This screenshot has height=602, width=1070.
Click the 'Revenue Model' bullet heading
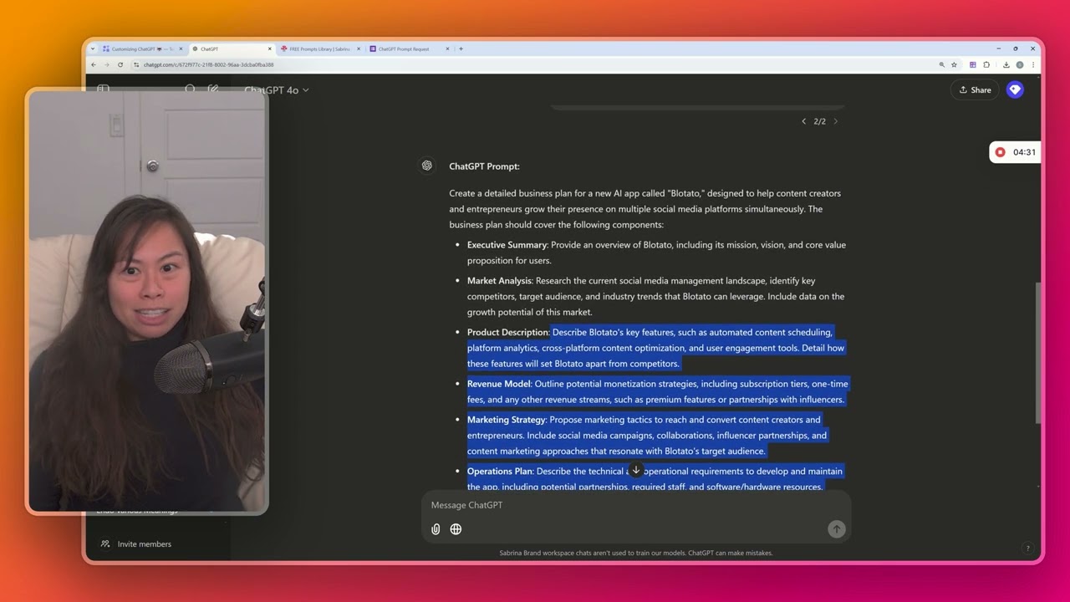tap(498, 384)
